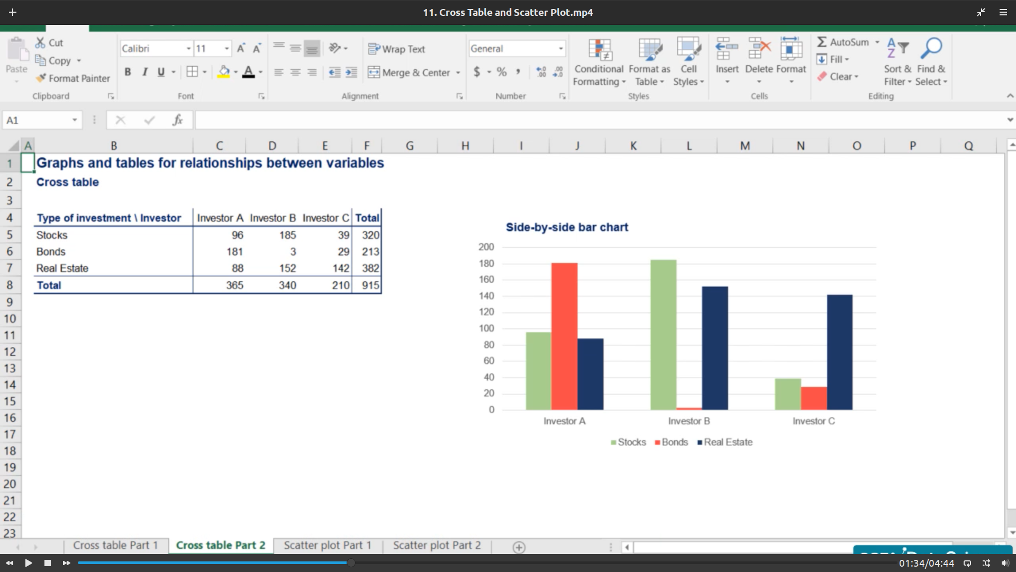The image size is (1016, 572).
Task: Toggle Wrap Text on the cell
Action: click(x=397, y=49)
